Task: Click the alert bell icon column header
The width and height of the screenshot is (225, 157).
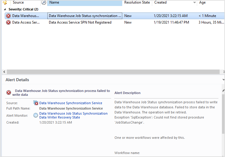Action: pos(5,2)
